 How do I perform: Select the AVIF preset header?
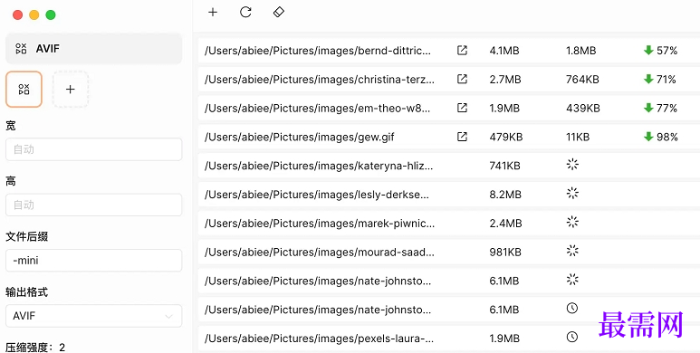tap(94, 48)
